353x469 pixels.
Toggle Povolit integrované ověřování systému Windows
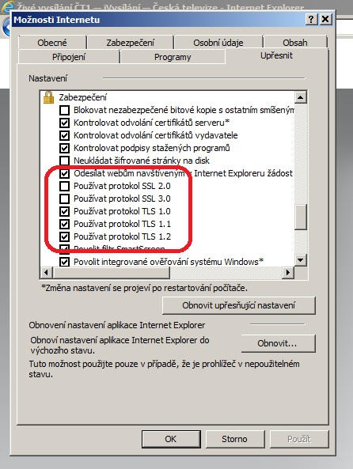tap(64, 262)
